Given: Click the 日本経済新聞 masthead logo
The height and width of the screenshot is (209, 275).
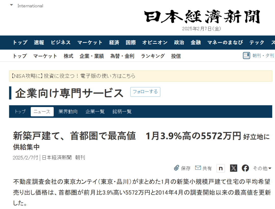Looking at the screenshot, I should click(x=202, y=17).
